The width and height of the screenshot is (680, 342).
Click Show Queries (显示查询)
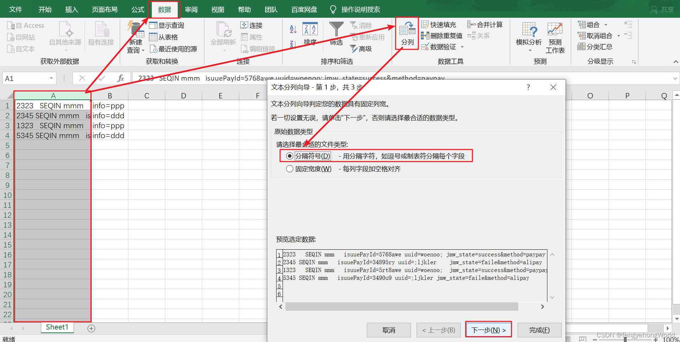click(167, 25)
